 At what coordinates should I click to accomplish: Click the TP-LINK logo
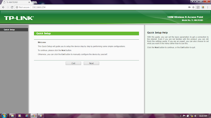coord(19,18)
